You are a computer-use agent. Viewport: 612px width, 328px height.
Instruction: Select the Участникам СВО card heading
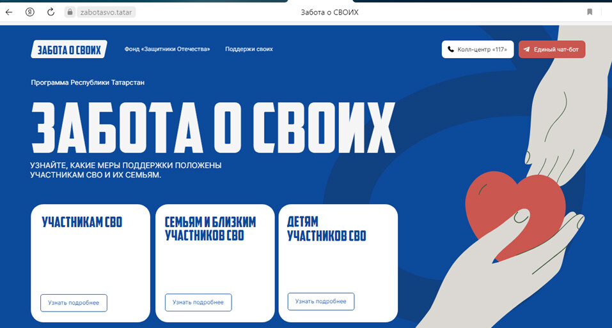point(82,223)
